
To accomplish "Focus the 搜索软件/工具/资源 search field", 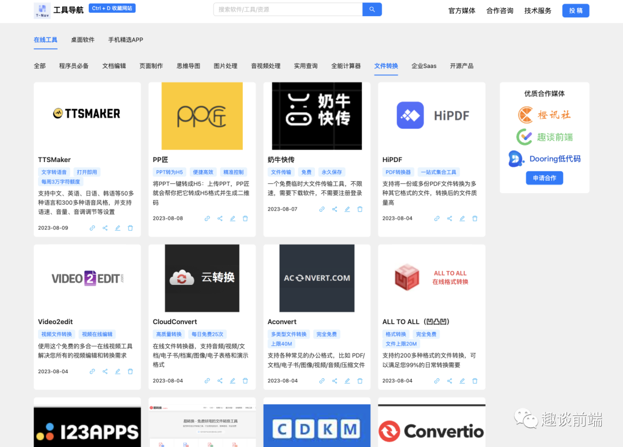I will tap(288, 9).
